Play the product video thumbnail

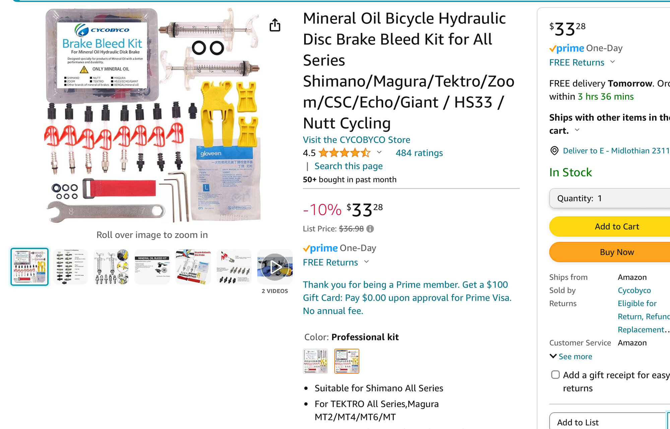[275, 267]
